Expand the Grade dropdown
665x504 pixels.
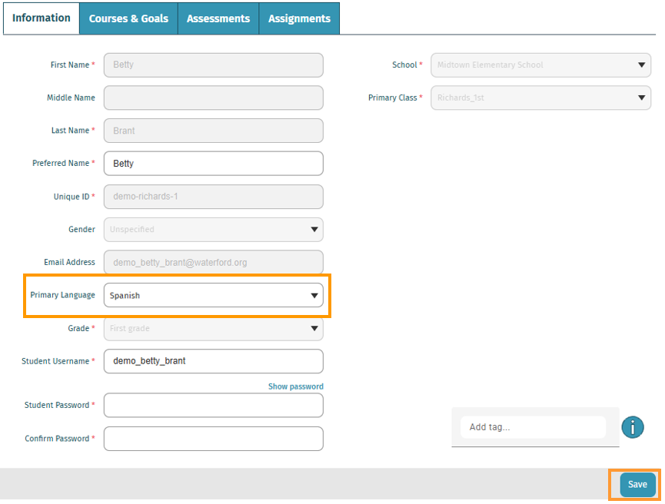pyautogui.click(x=213, y=328)
